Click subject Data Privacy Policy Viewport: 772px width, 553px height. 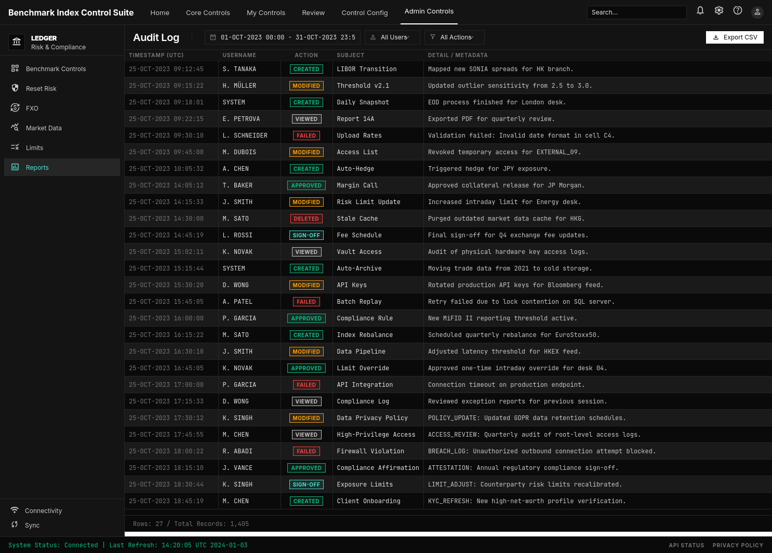tap(372, 418)
